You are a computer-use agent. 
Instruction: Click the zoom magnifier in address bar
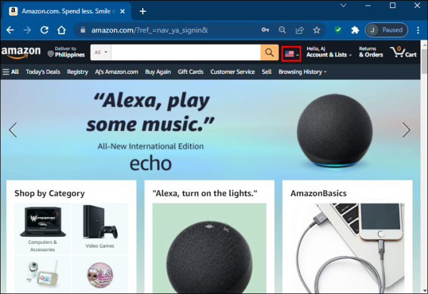point(282,30)
